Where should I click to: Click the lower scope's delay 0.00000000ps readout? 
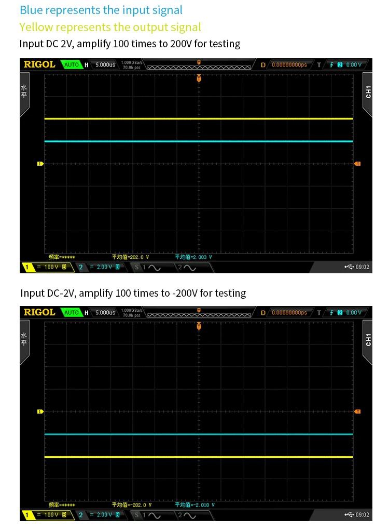pos(289,313)
